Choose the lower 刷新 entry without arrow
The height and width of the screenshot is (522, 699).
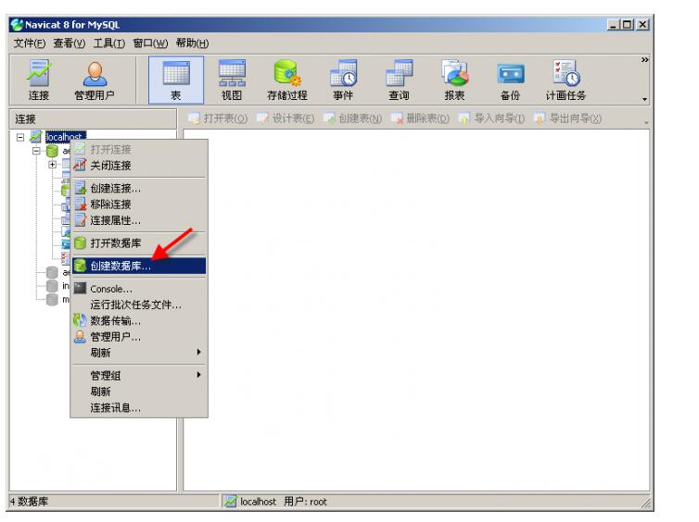tap(139, 391)
